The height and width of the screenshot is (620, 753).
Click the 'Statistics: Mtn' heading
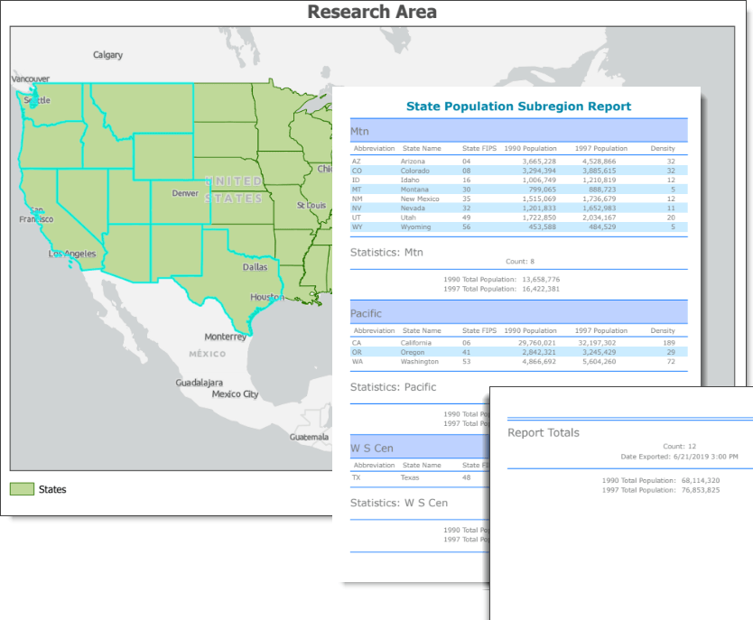(386, 253)
